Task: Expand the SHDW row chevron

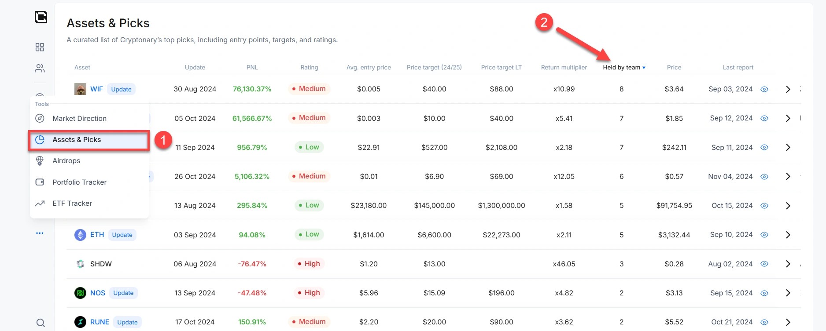Action: tap(788, 264)
